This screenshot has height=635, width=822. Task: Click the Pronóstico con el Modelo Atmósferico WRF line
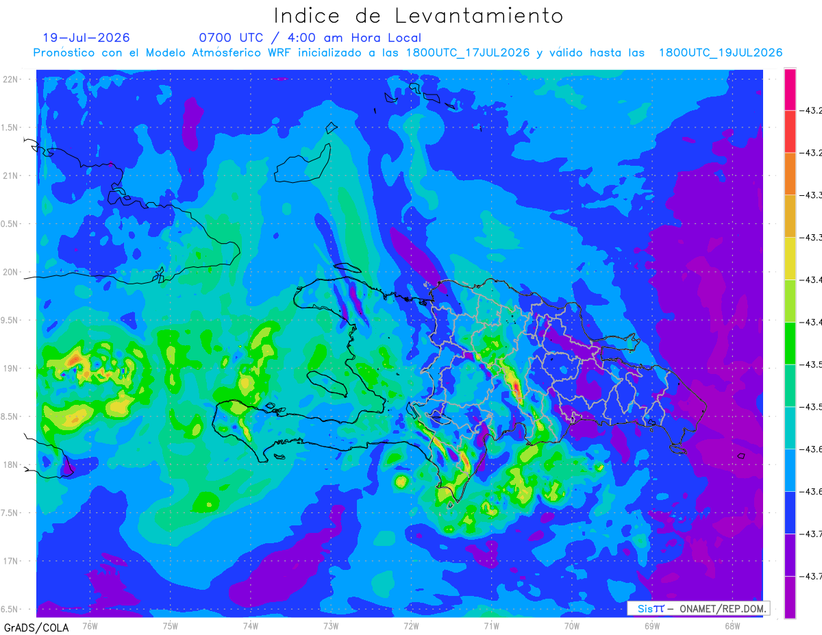pyautogui.click(x=408, y=53)
